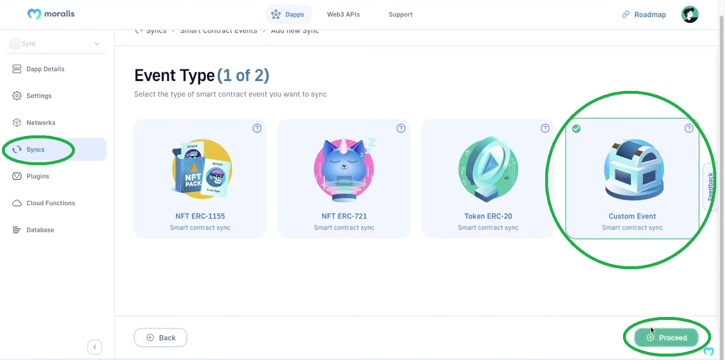Image resolution: width=725 pixels, height=360 pixels.
Task: Open the Feedback side tab
Action: pyautogui.click(x=710, y=186)
